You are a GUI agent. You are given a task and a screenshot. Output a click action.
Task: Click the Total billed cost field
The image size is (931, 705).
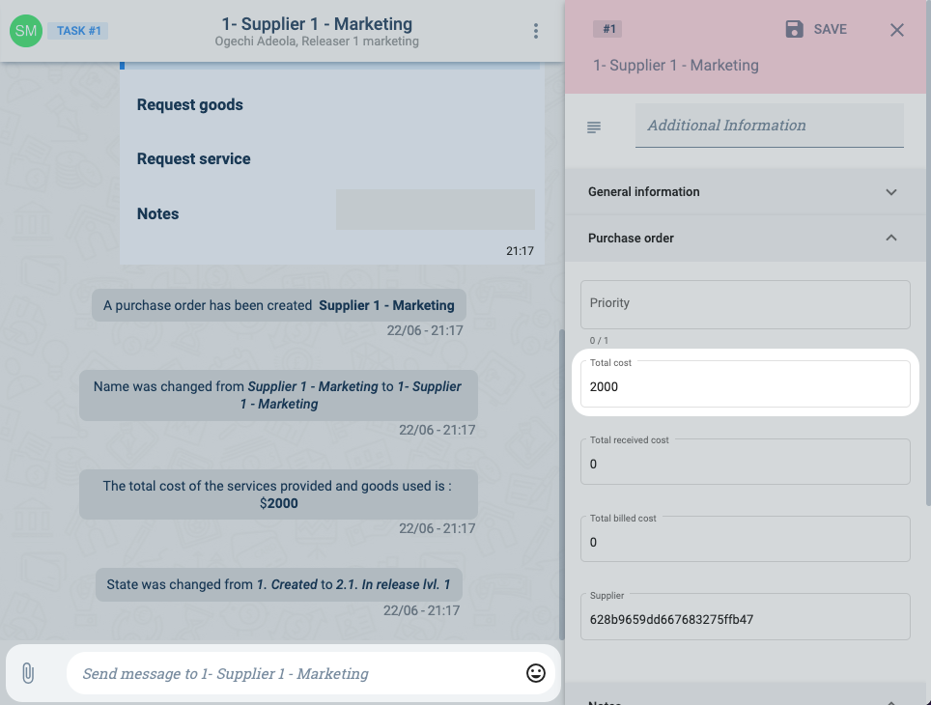(745, 539)
